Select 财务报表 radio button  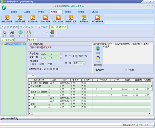pos(124,70)
